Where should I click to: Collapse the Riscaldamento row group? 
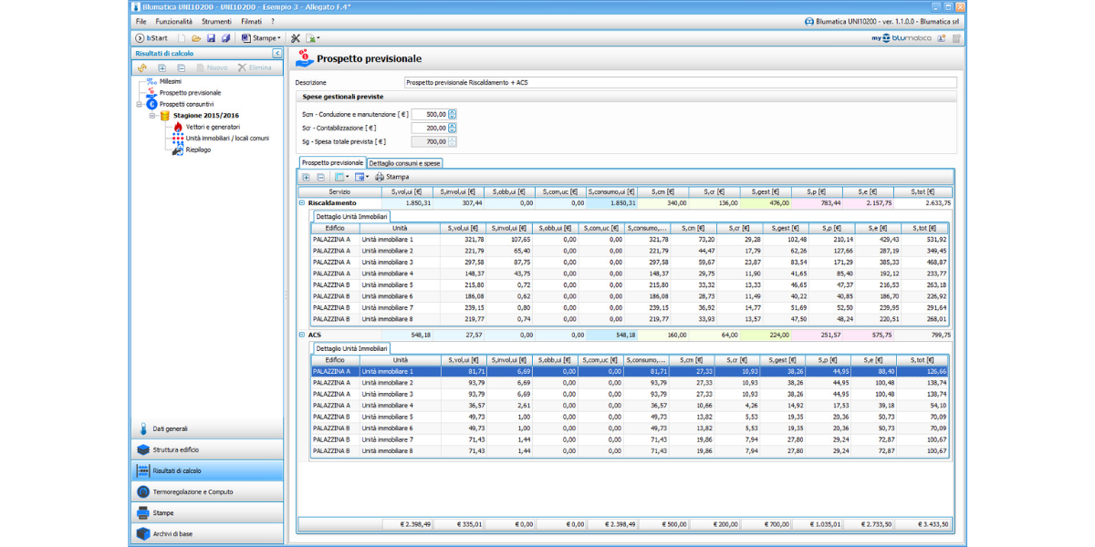click(x=302, y=202)
